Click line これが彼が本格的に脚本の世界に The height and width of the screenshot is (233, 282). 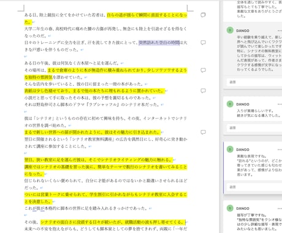(x=86, y=208)
